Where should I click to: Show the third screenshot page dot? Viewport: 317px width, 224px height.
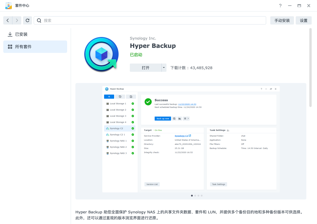click(198, 196)
